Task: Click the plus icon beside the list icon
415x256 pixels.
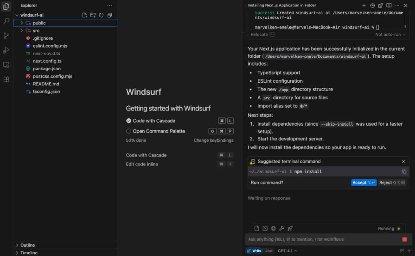Action: (409, 251)
